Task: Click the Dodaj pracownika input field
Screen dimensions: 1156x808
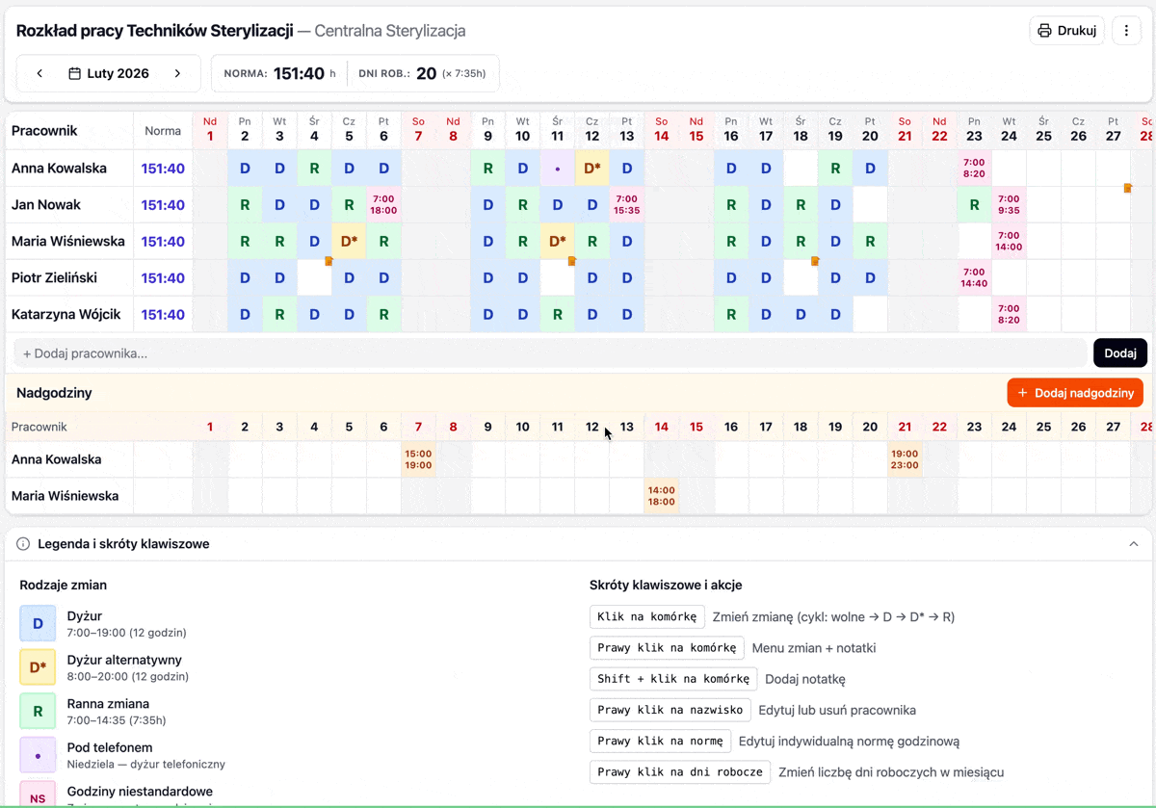Action: [x=549, y=353]
